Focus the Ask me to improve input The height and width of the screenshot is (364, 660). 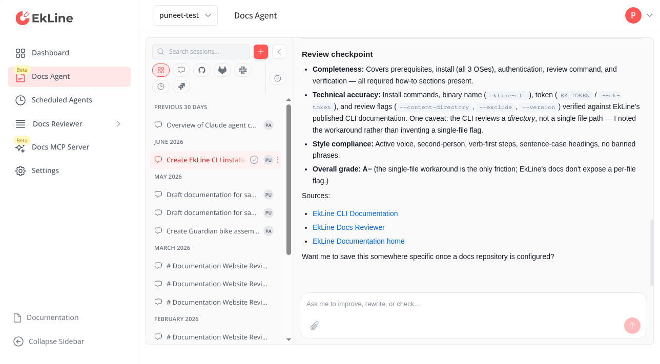pyautogui.click(x=473, y=304)
